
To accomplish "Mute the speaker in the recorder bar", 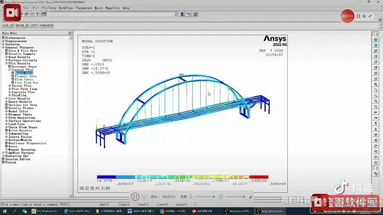I will (x=221, y=197).
